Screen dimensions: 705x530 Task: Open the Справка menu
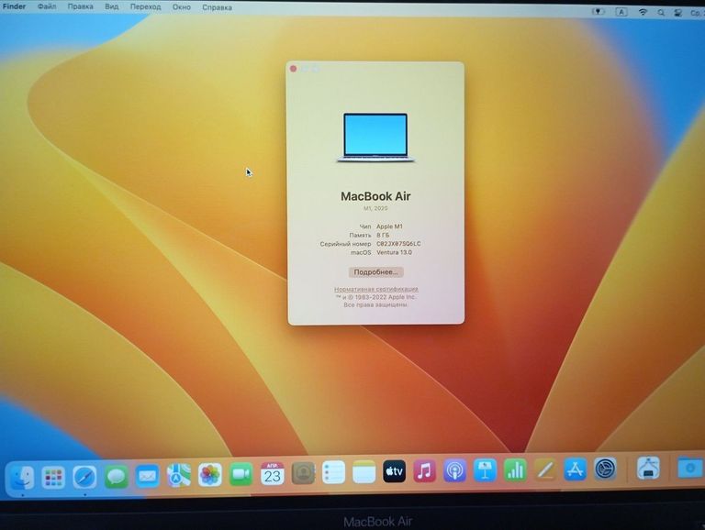pyautogui.click(x=217, y=7)
